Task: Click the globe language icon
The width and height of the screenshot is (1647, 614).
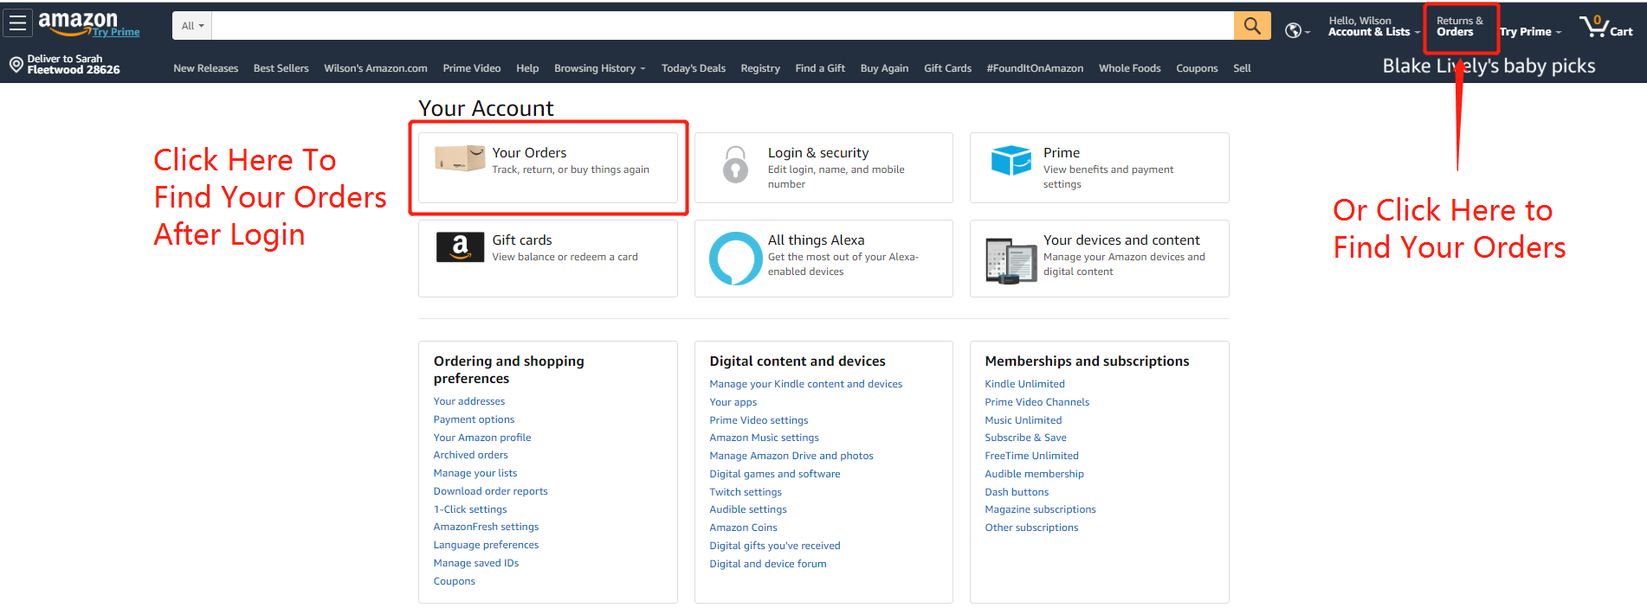Action: pos(1294,30)
